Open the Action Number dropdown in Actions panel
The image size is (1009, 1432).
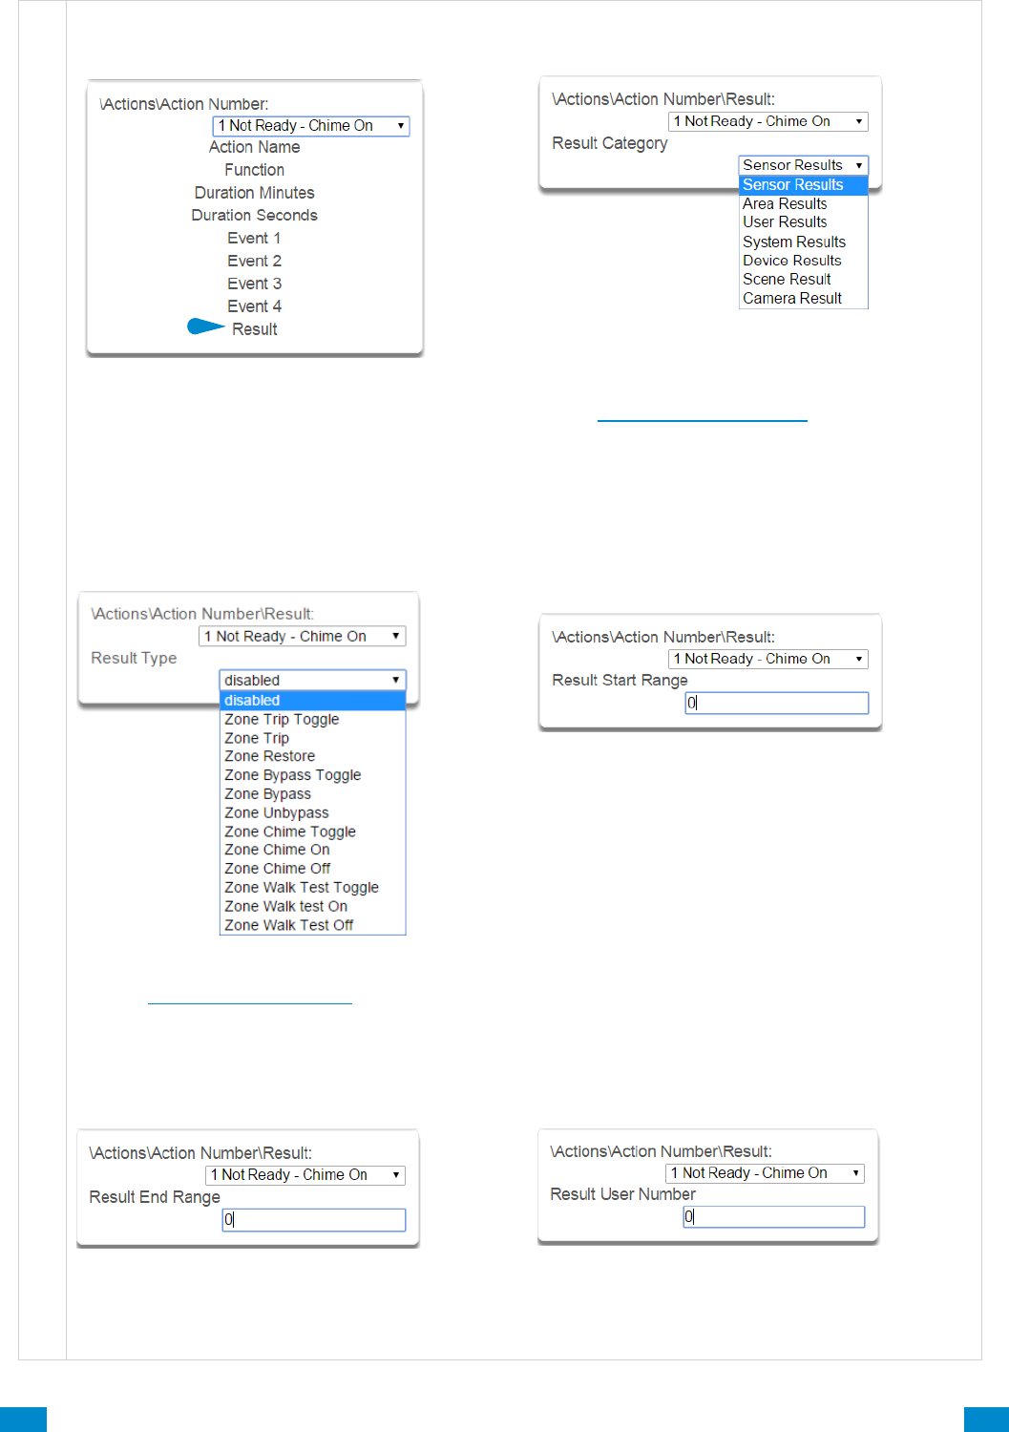pyautogui.click(x=311, y=126)
